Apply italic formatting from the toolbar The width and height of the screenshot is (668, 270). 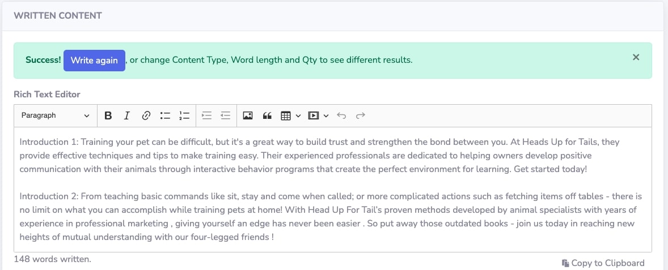coord(126,115)
